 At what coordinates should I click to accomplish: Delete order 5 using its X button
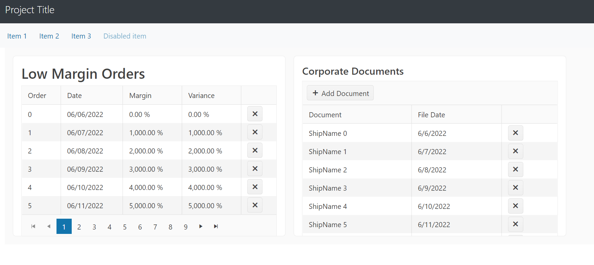click(x=255, y=205)
